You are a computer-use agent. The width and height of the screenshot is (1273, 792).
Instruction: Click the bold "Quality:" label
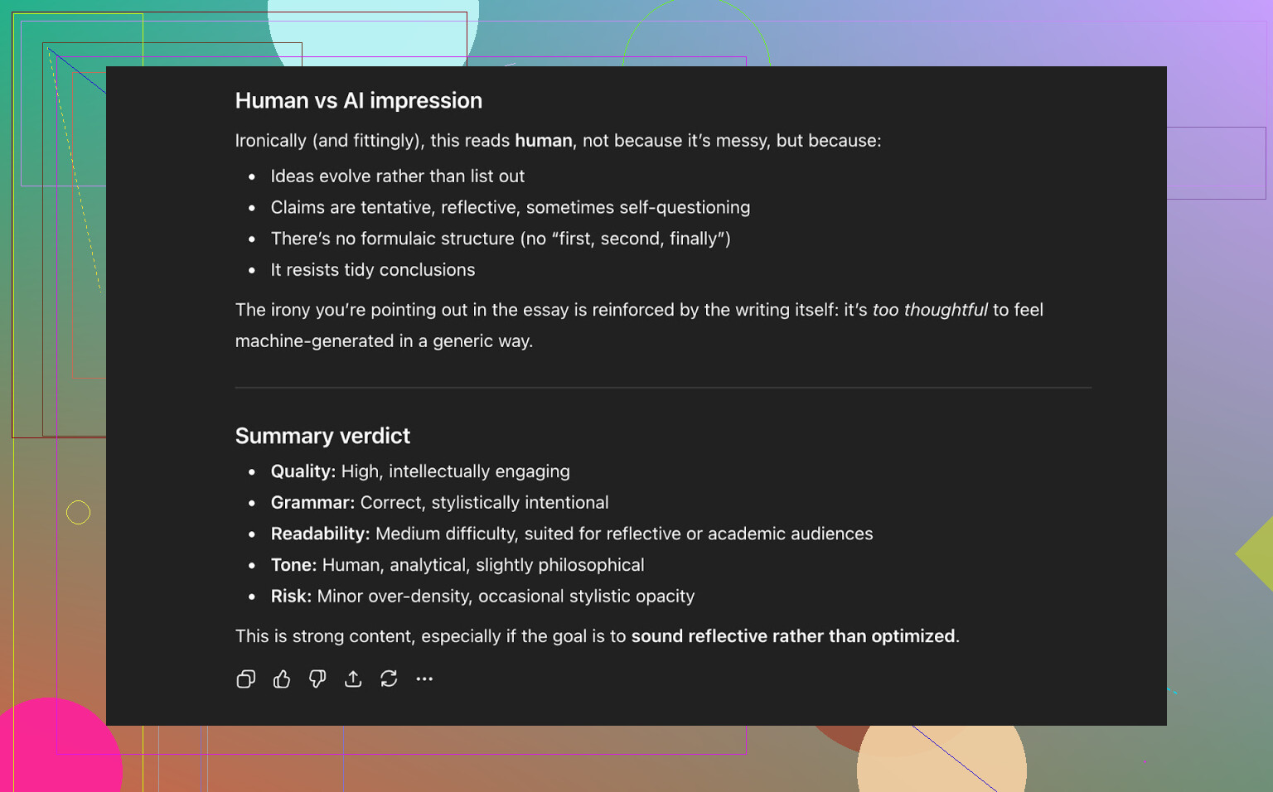point(303,471)
